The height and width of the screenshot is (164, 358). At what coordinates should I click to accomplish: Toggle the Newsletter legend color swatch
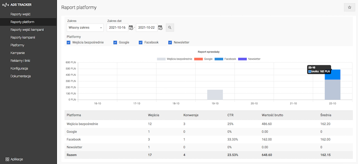[x=242, y=59]
